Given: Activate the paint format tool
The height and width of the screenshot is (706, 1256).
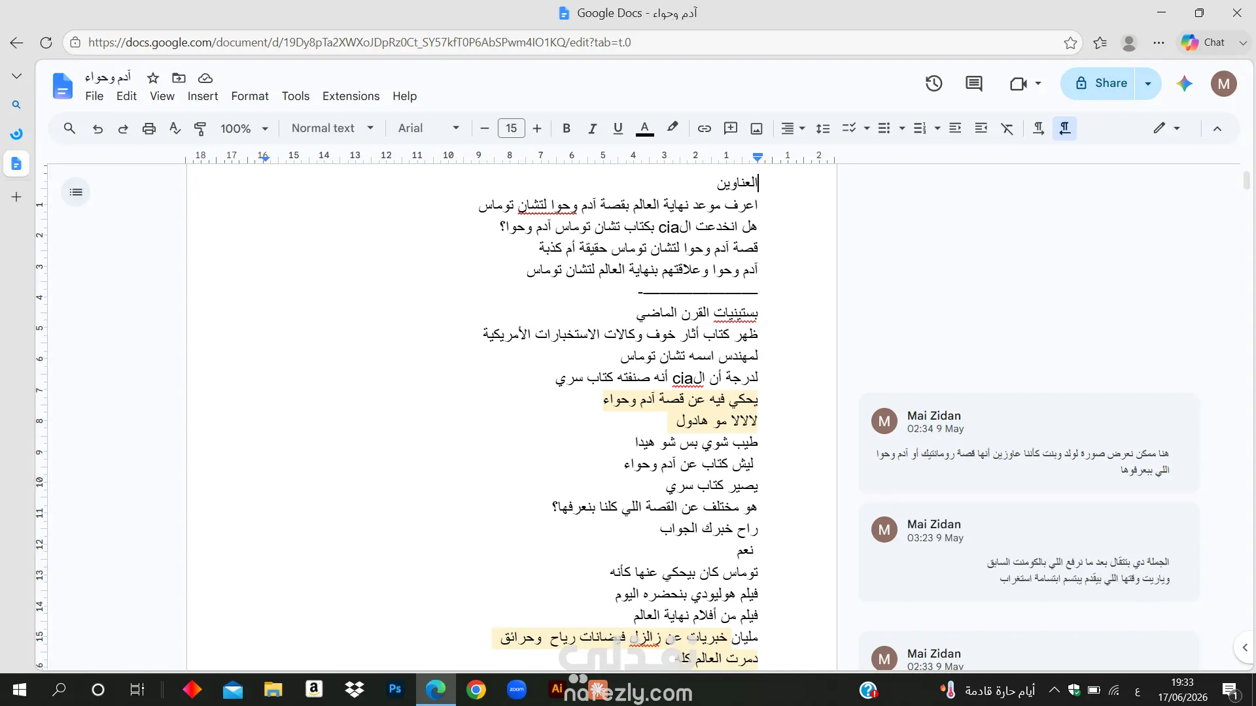Looking at the screenshot, I should click(200, 128).
